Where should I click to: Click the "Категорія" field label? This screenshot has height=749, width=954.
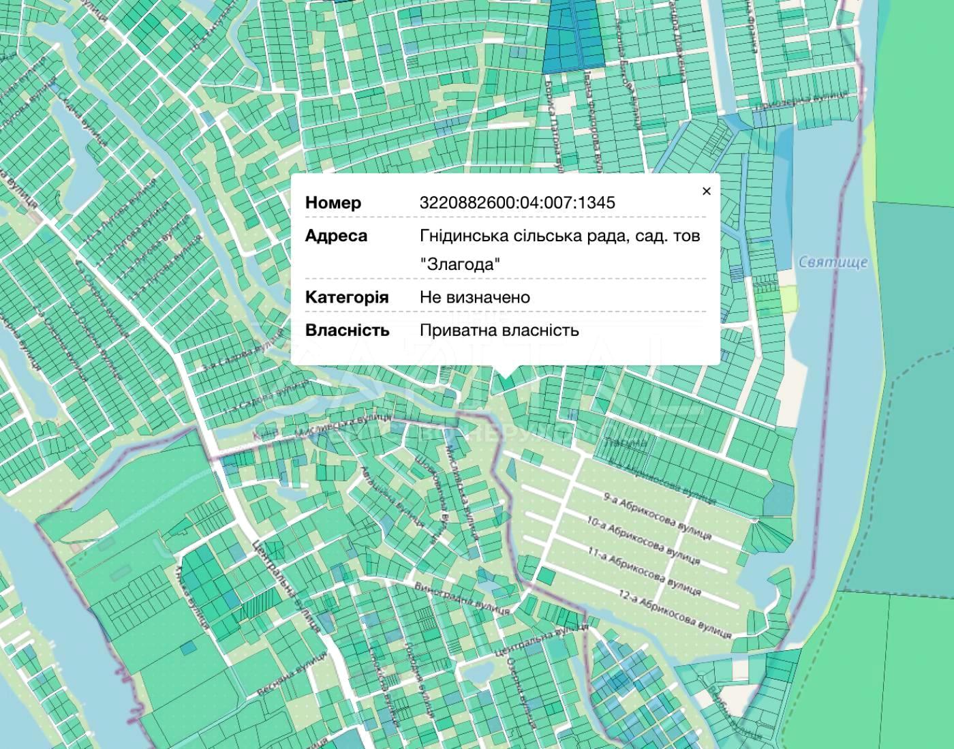pos(347,297)
